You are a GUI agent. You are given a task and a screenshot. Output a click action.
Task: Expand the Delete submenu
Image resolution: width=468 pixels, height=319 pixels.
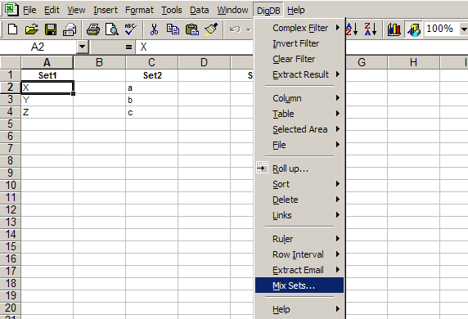click(299, 200)
